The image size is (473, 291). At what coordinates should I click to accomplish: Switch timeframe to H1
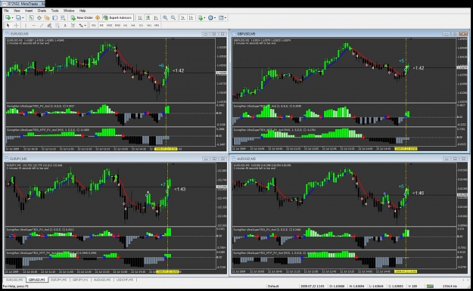pos(126,25)
